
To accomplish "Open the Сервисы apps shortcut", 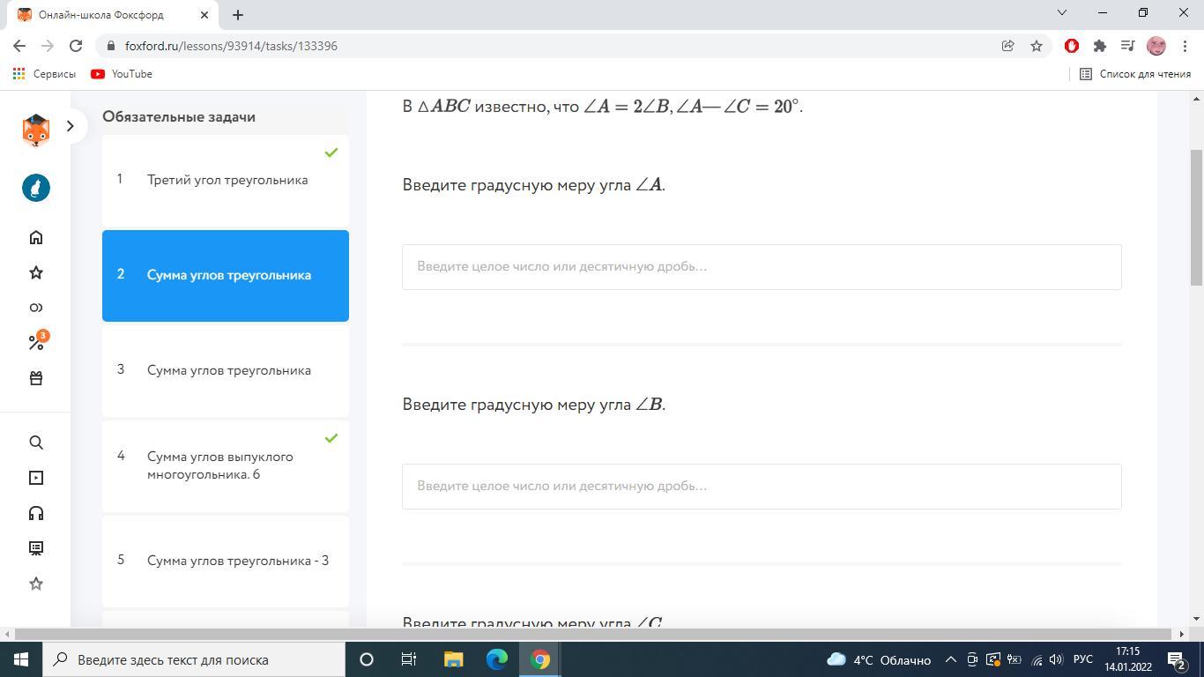I will pos(44,74).
